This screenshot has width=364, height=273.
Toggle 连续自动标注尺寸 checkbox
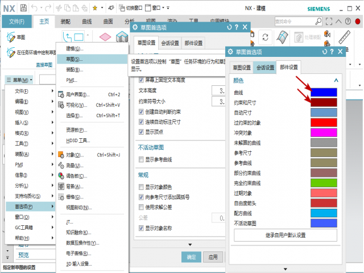tap(141, 122)
